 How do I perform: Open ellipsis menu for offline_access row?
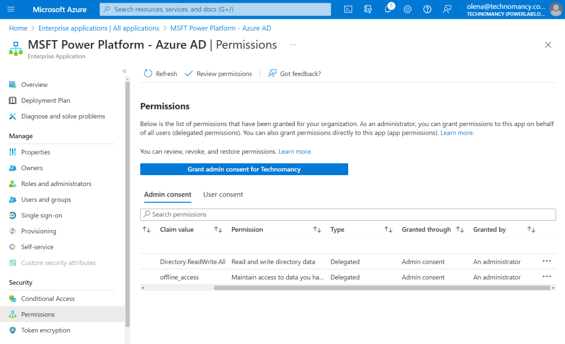click(546, 277)
